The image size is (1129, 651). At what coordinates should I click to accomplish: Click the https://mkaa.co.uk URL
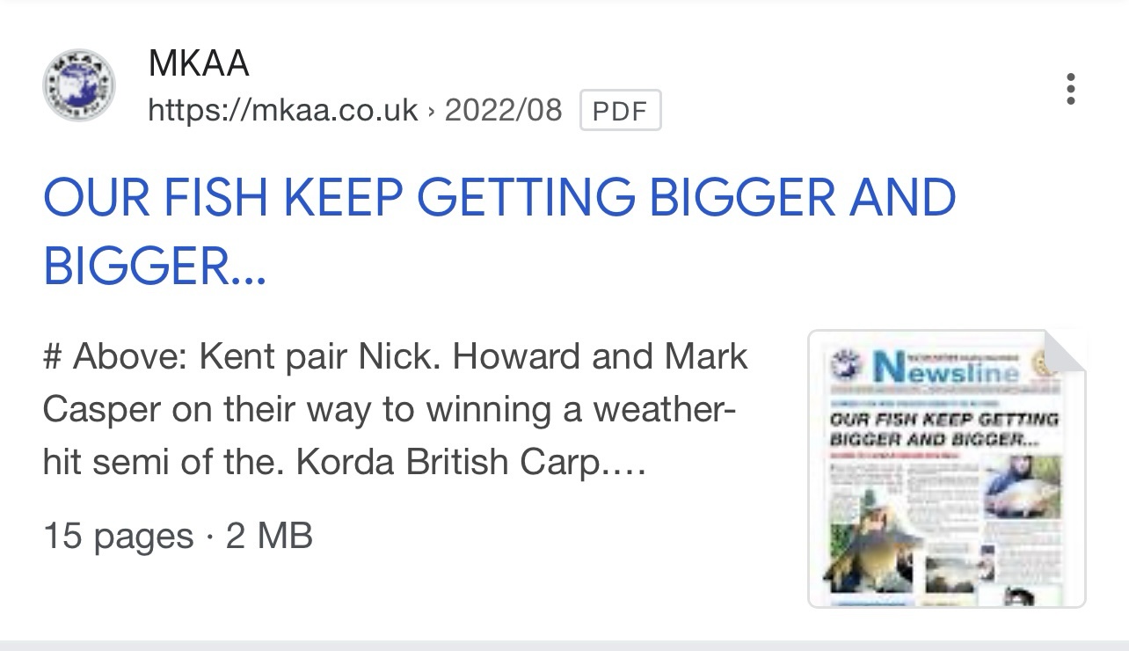coord(283,111)
